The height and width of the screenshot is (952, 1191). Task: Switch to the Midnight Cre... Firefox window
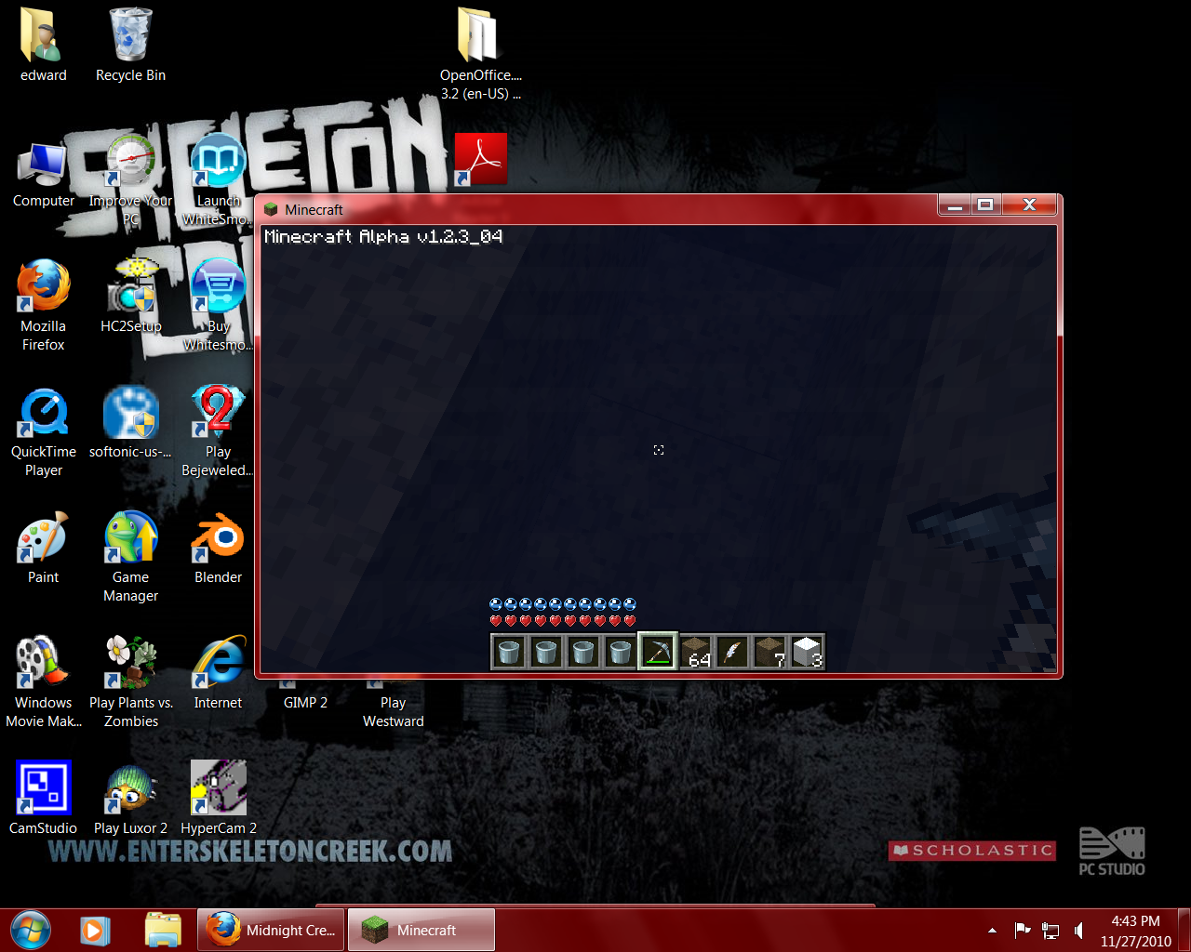[x=271, y=930]
